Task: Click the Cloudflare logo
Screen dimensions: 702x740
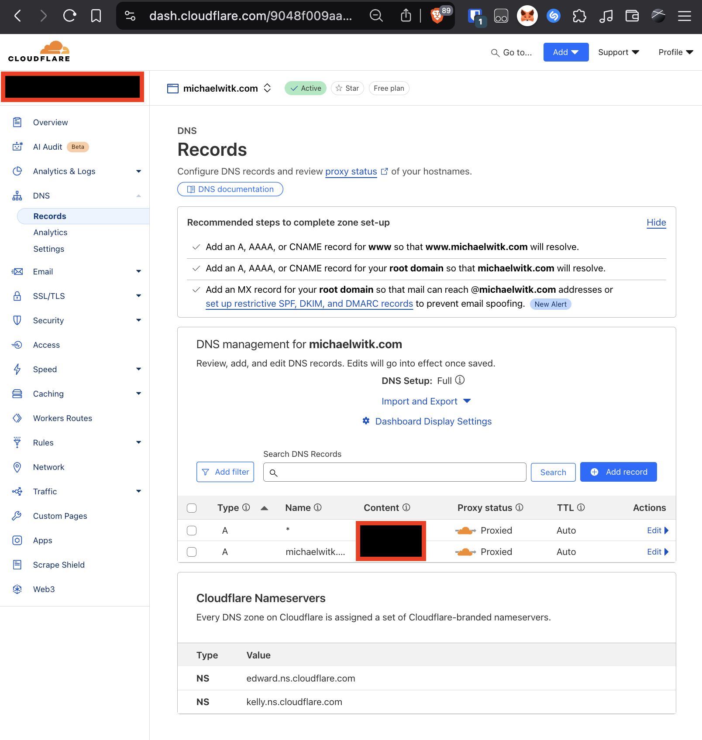Action: pyautogui.click(x=39, y=51)
